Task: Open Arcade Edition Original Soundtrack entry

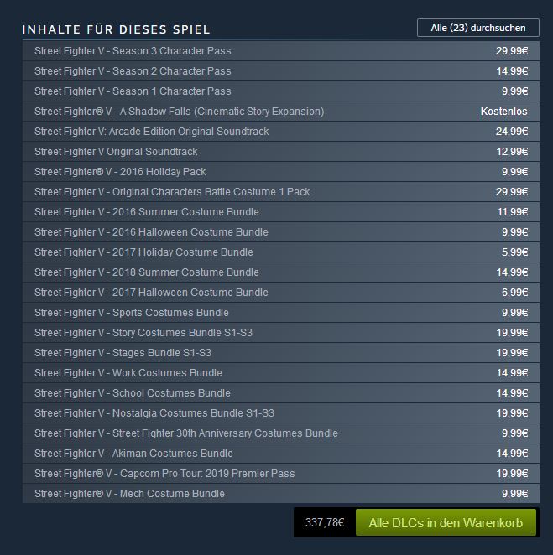Action: [281, 132]
